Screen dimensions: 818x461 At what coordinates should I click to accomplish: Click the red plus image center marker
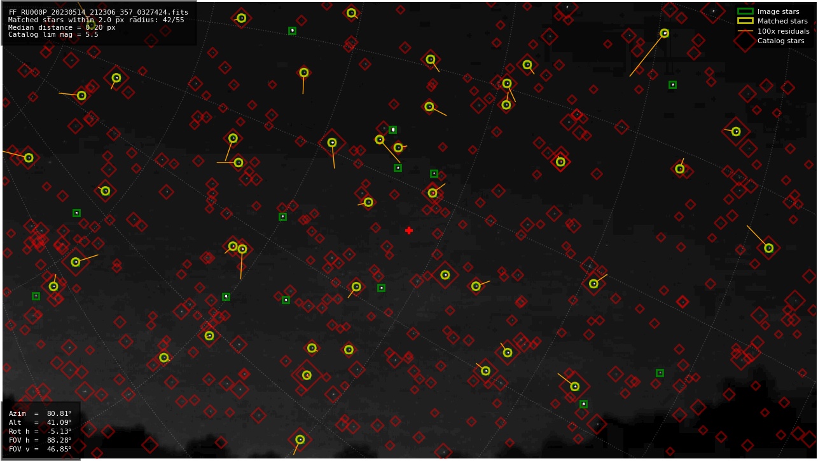click(x=409, y=230)
